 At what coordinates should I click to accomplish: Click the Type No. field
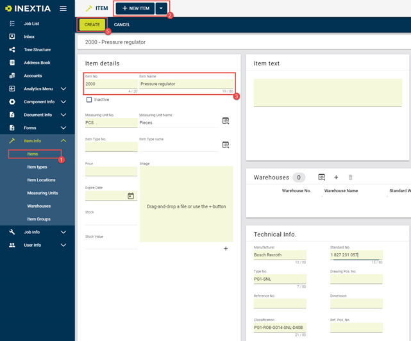[280, 279]
